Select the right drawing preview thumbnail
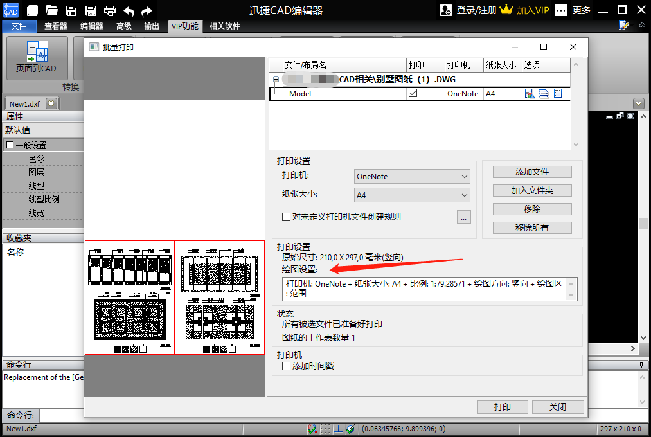This screenshot has height=437, width=651. click(x=220, y=298)
